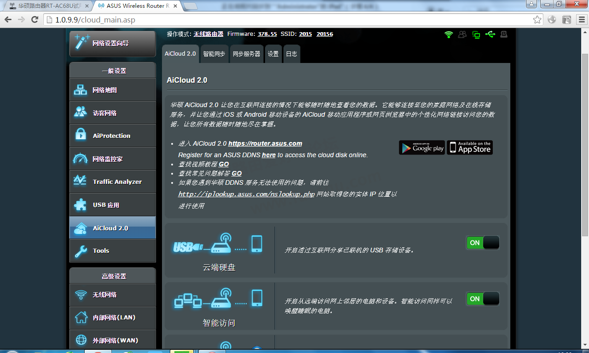Close the ASUS Wireless Router browser tab
Screen dimensions: 589x353
[x=175, y=6]
